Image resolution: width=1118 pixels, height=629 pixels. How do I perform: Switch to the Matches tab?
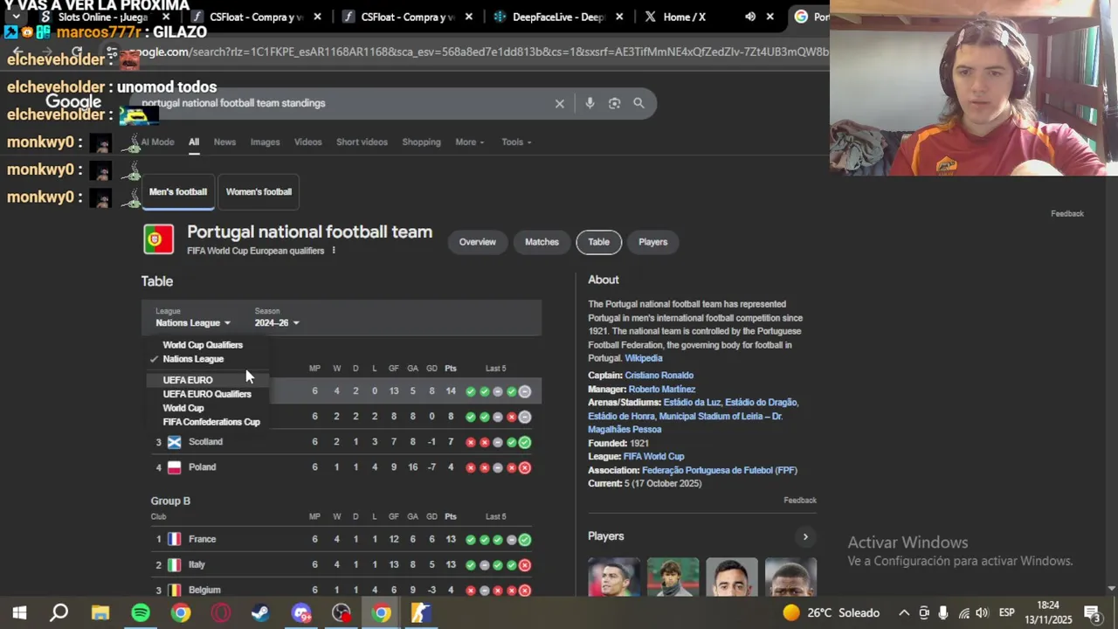click(x=542, y=242)
